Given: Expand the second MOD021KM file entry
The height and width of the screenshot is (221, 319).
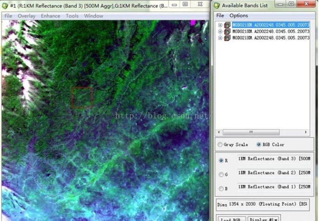Looking at the screenshot, I should 220,31.
